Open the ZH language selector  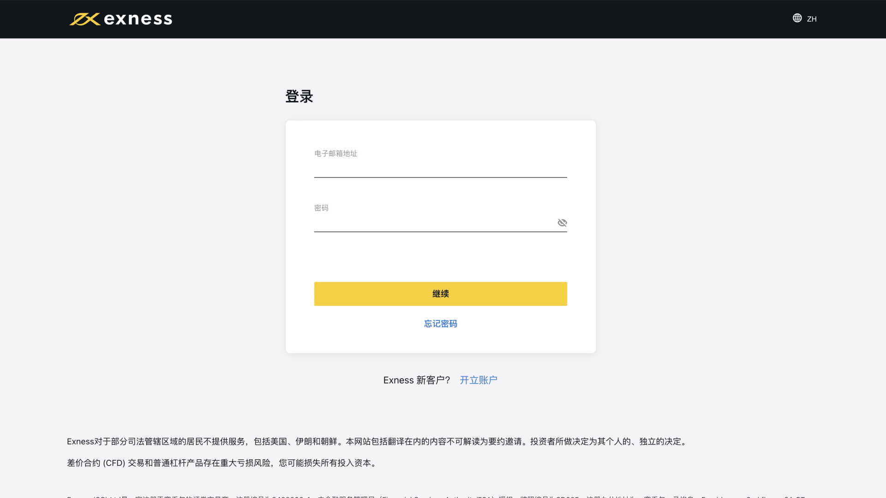[812, 19]
